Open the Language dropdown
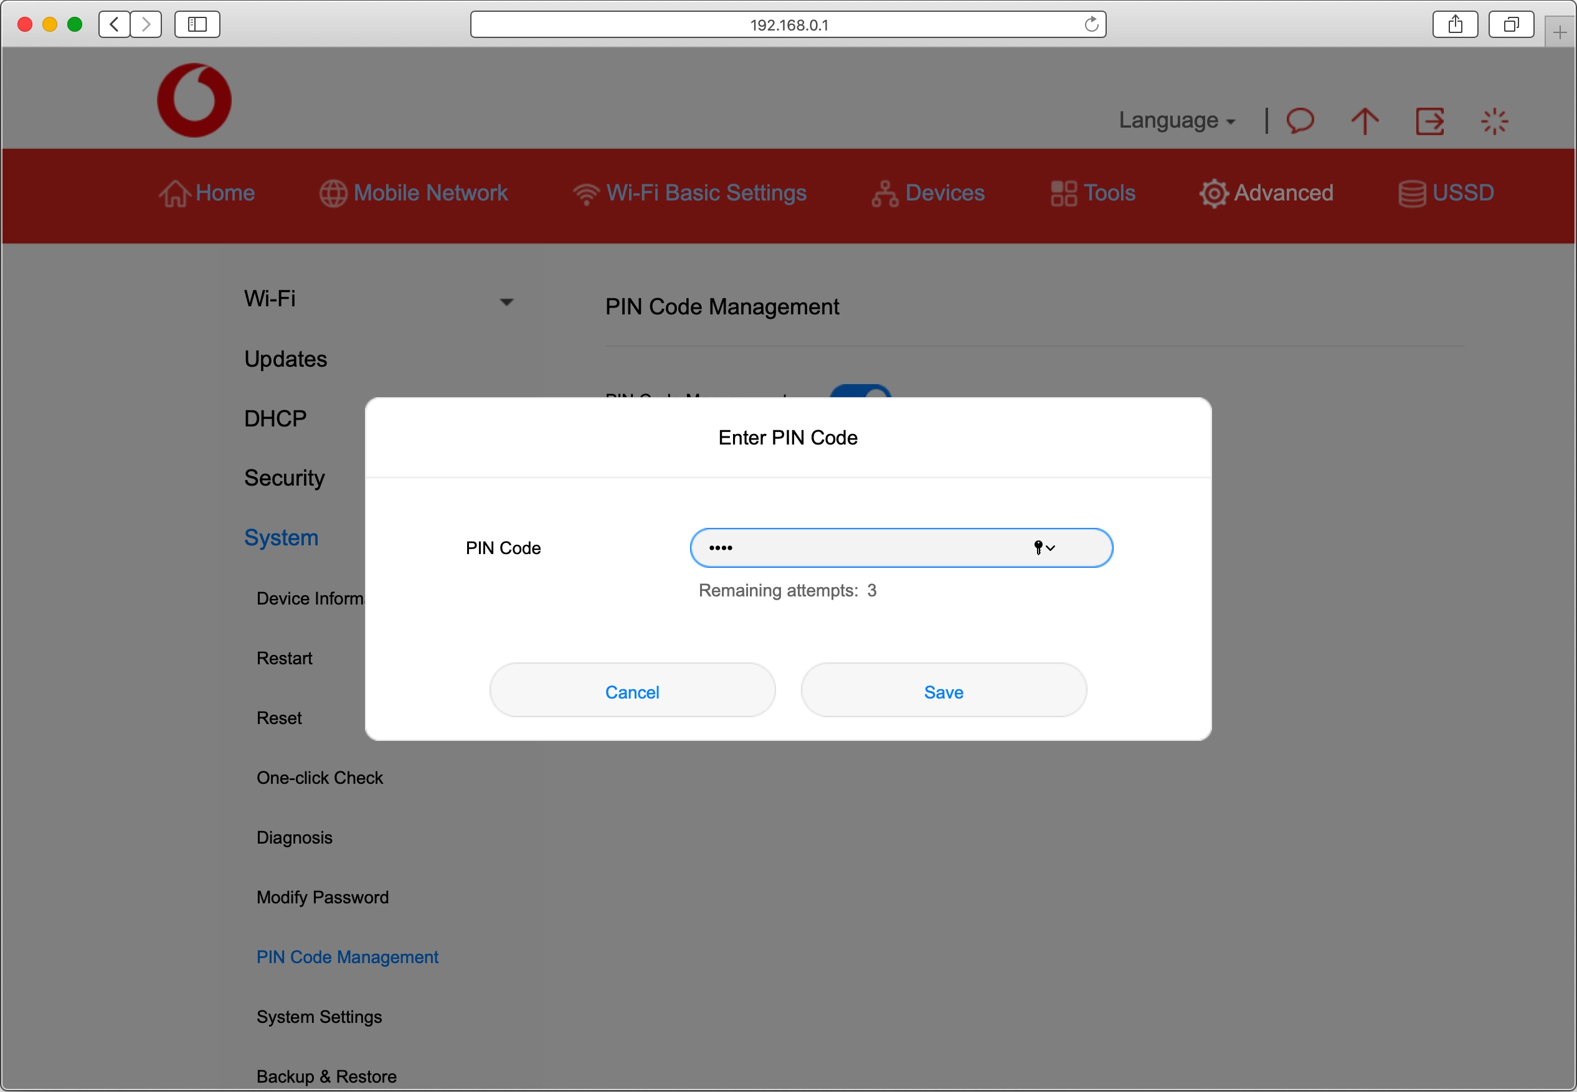The width and height of the screenshot is (1577, 1092). coord(1177,120)
